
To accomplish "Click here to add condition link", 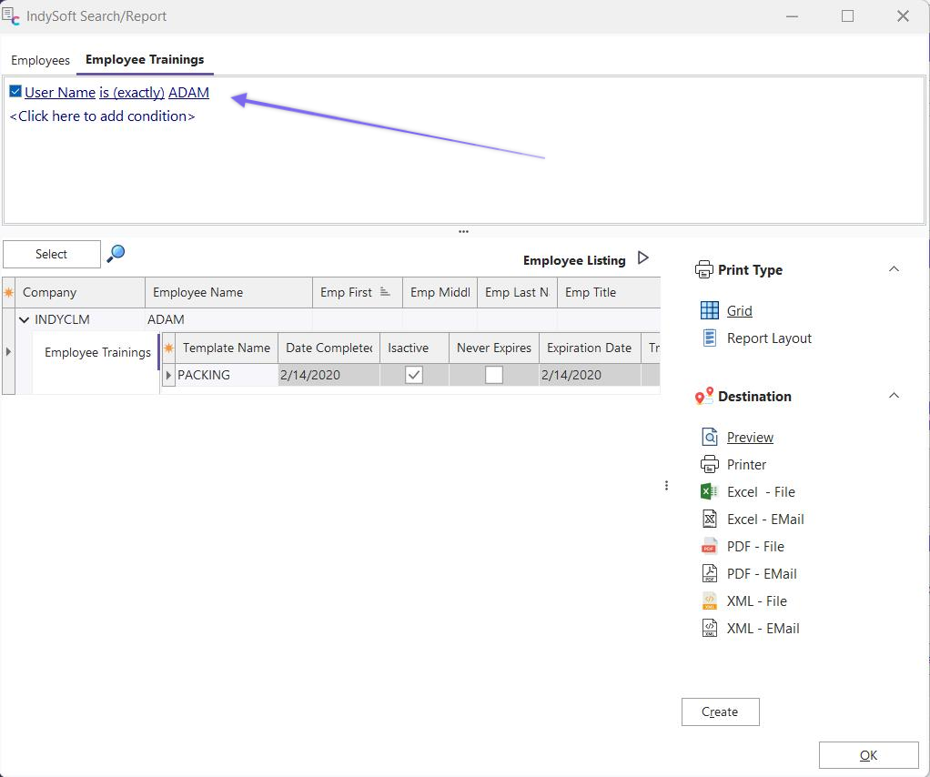I will click(x=102, y=116).
